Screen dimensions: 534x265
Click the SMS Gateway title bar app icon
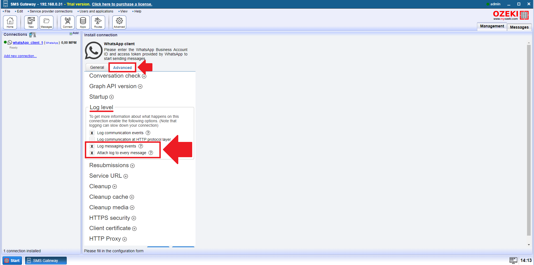point(6,4)
